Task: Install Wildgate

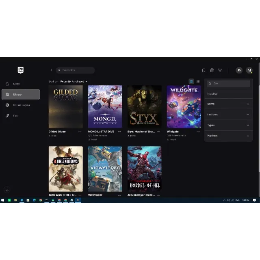Action: (171, 139)
